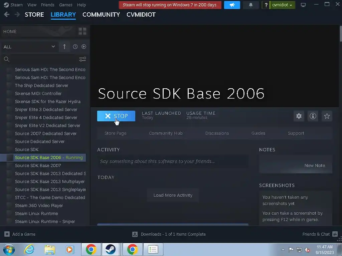The image size is (342, 256).
Task: Open the Friends menu
Action: tap(47, 5)
